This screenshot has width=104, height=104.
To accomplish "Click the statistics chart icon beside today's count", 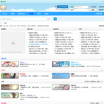I will tap(1, 26).
